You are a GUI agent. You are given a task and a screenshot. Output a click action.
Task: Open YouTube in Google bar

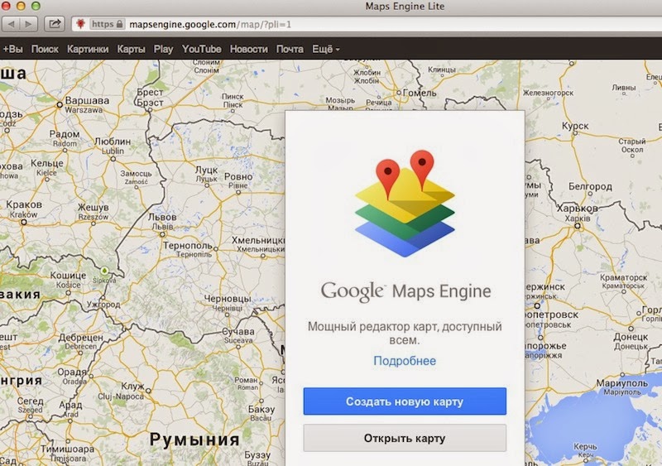[x=201, y=50]
